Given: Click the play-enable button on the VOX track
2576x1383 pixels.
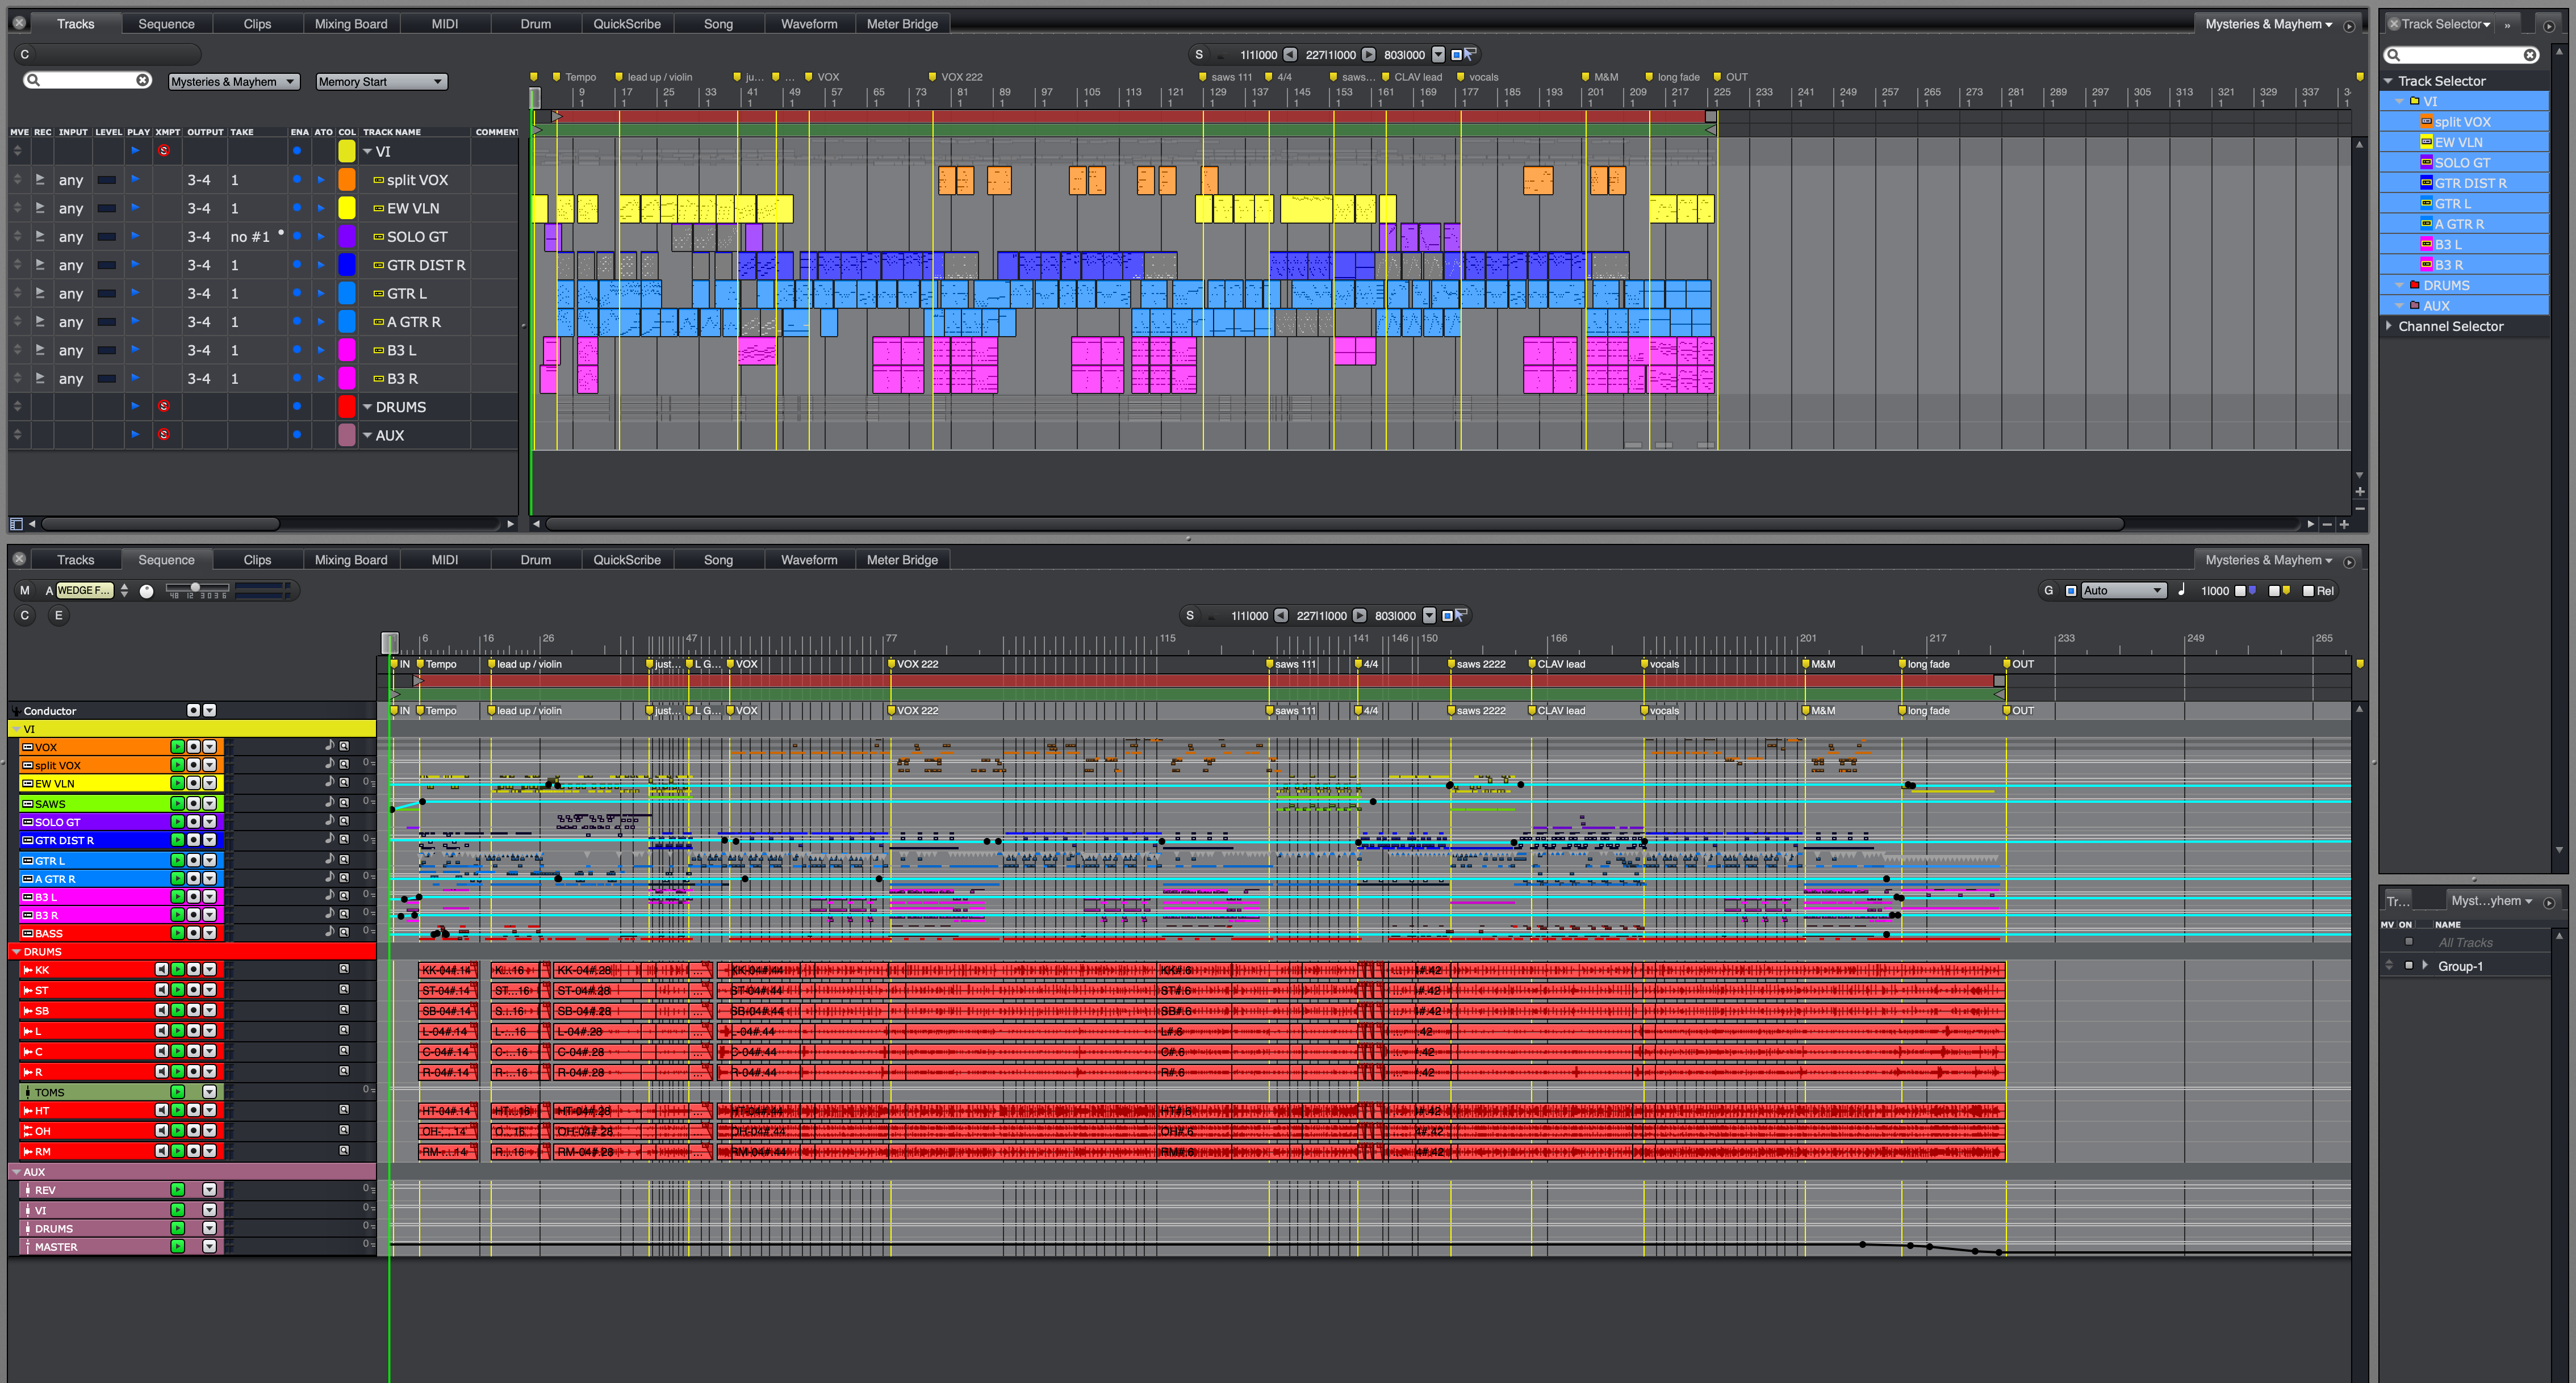Looking at the screenshot, I should (177, 747).
